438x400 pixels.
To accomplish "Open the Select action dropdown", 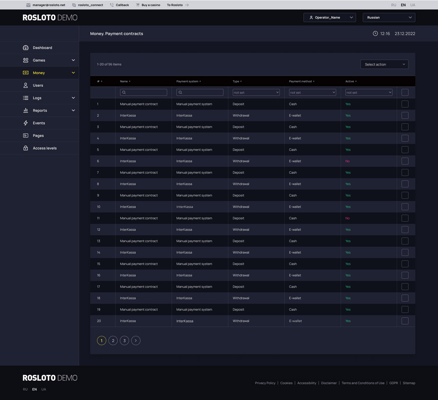I will [x=384, y=64].
